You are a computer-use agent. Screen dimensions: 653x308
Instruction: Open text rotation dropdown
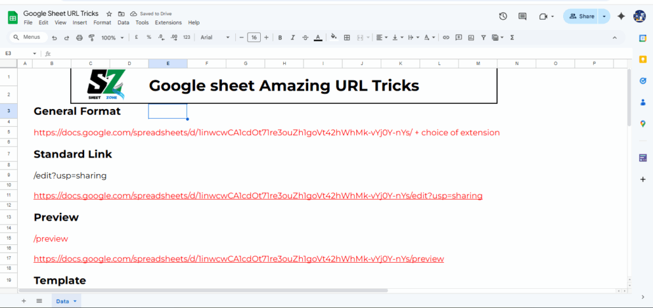(429, 38)
